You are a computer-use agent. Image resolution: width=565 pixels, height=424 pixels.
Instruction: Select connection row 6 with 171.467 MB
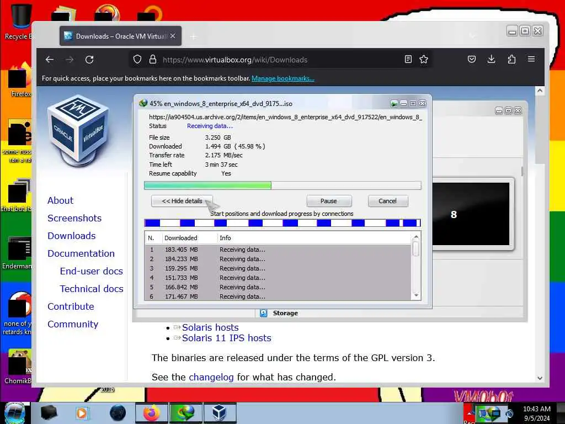278,296
